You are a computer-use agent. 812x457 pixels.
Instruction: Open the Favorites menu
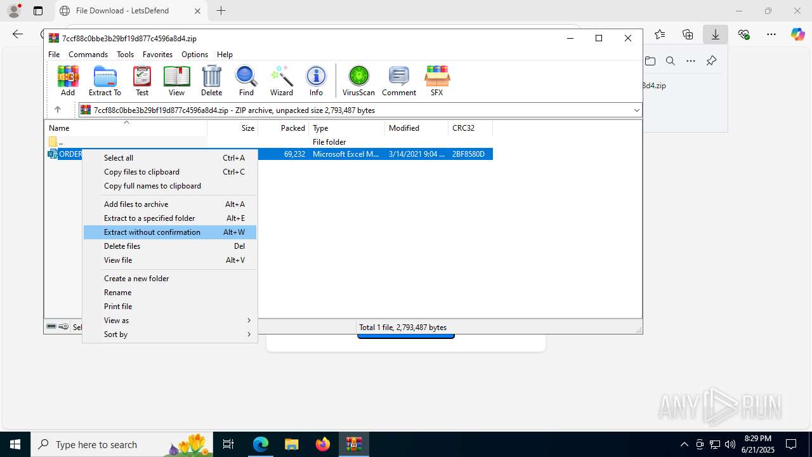157,55
